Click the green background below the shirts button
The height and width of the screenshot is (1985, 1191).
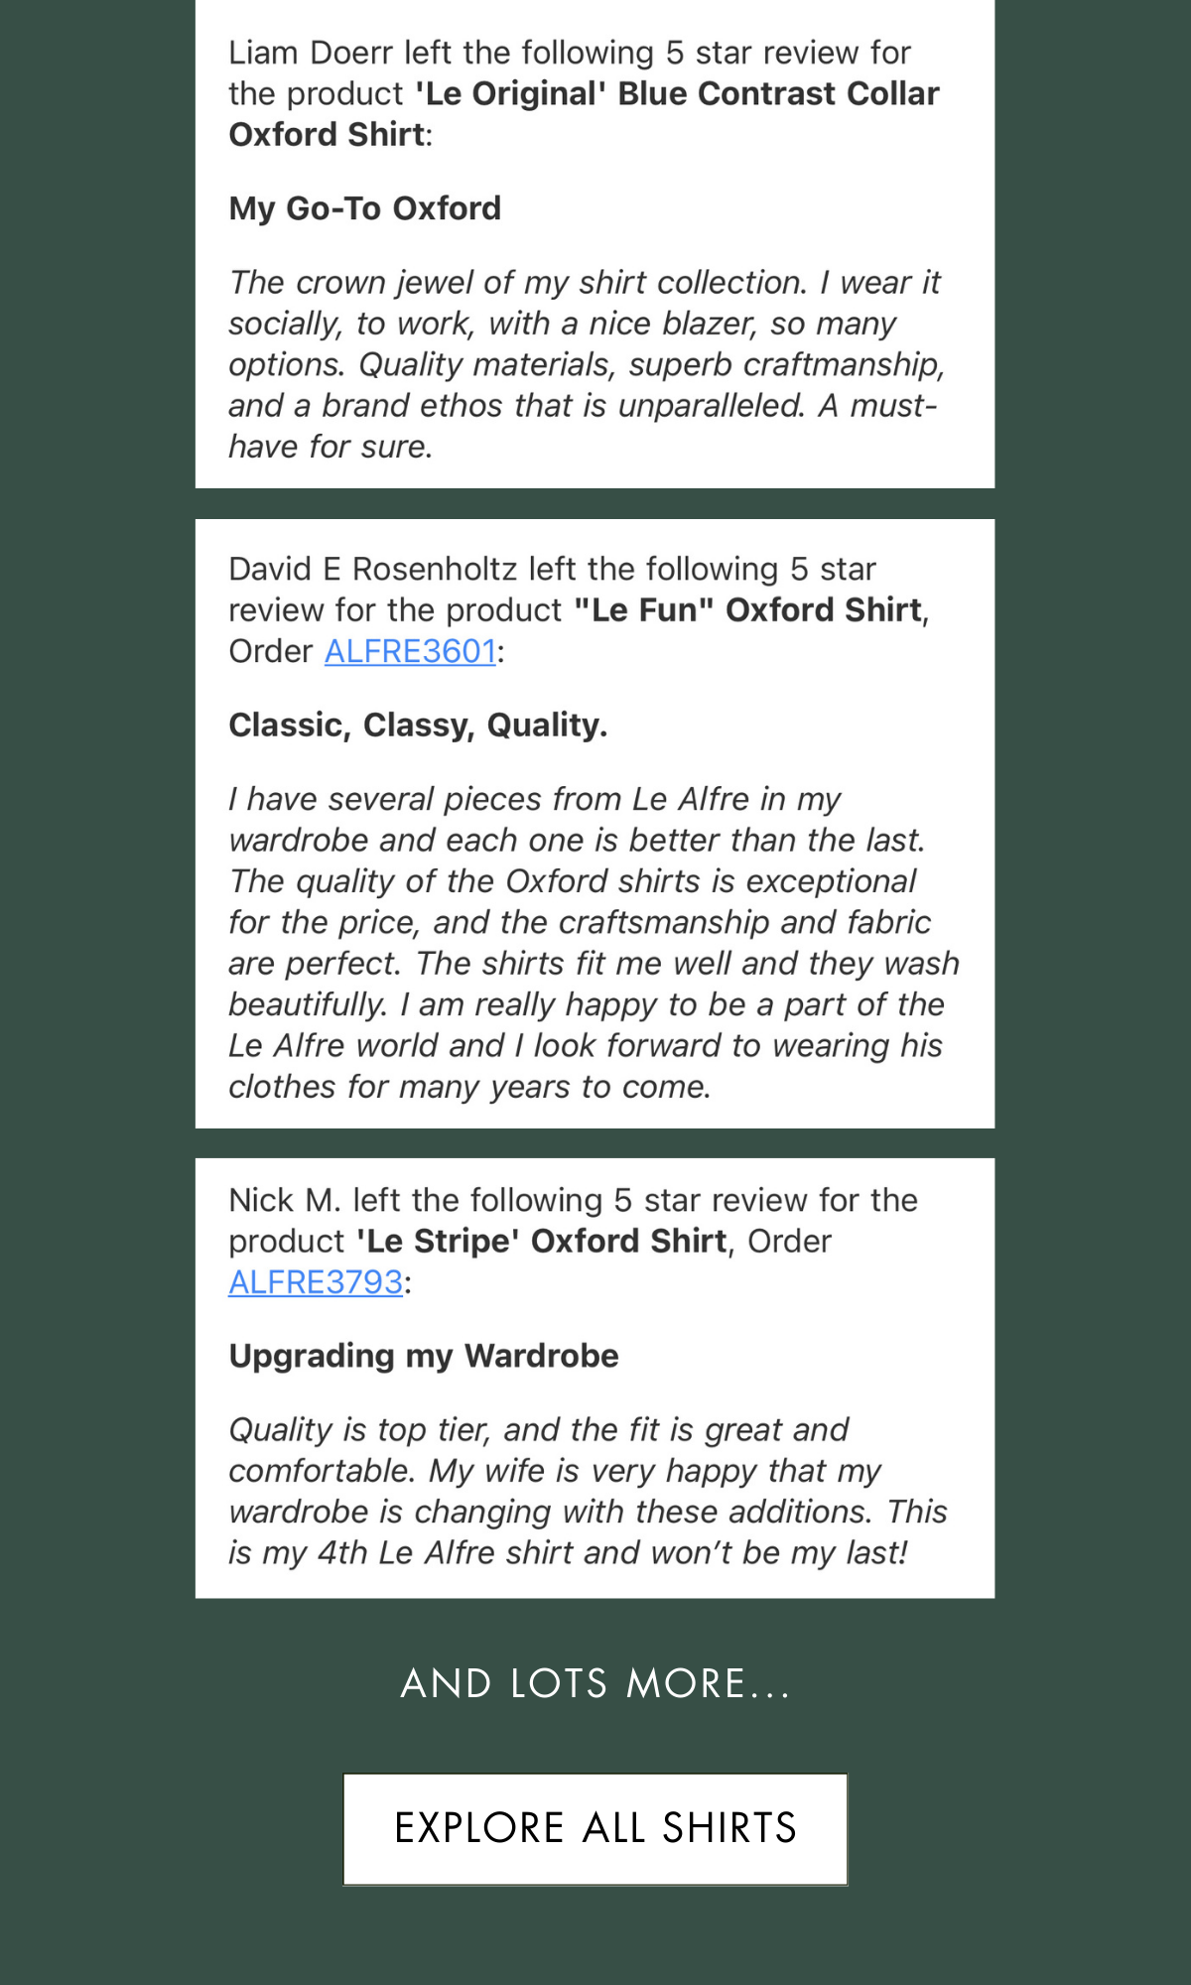[x=595, y=1935]
